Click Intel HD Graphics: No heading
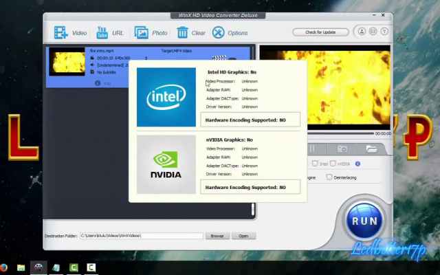 click(x=232, y=72)
